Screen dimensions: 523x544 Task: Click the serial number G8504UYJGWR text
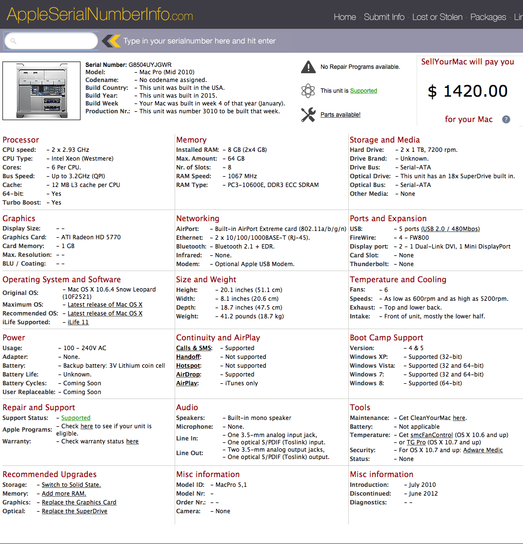(x=150, y=65)
